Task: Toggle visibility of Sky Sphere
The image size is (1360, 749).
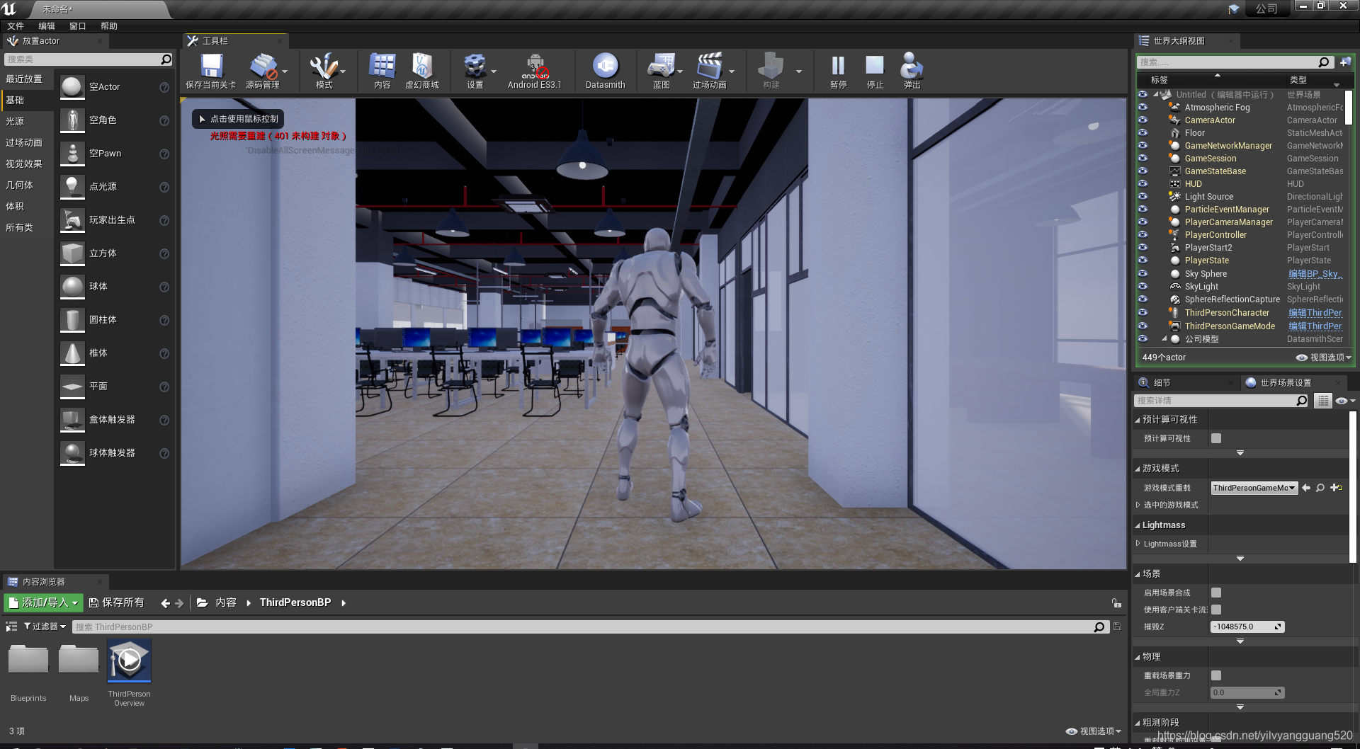Action: pos(1143,274)
